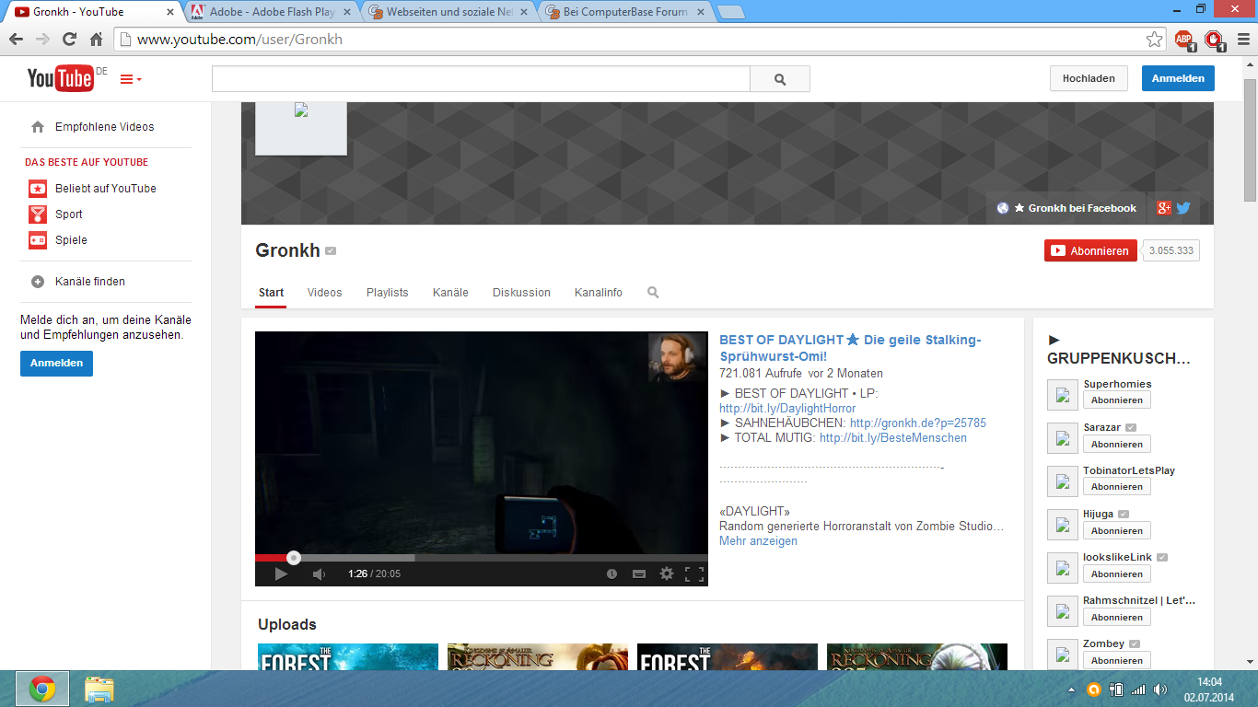Image resolution: width=1258 pixels, height=707 pixels.
Task: Switch to Bei ComputerBase Forum tab
Action: point(626,12)
